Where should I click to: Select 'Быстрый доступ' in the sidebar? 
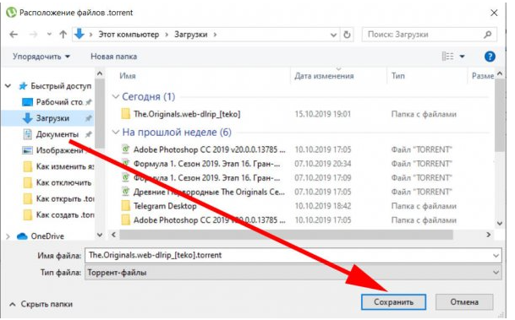point(61,86)
